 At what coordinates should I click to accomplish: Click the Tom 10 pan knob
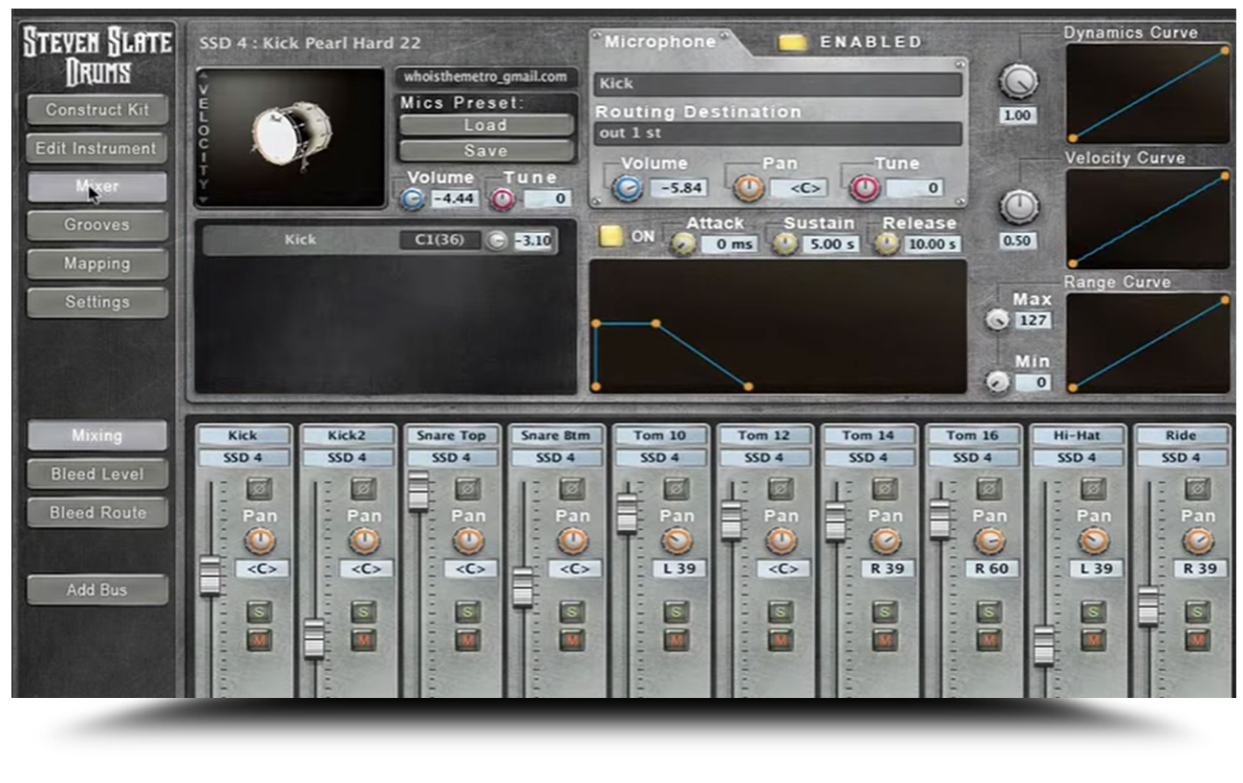pos(675,541)
